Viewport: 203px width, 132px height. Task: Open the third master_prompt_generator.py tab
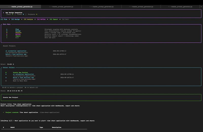click(x=101, y=7)
